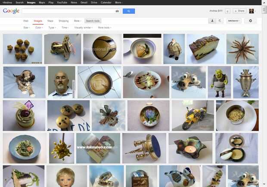The width and height of the screenshot is (267, 187).
Task: Open the +Andrea link in the black bar
Action: pyautogui.click(x=7, y=3)
